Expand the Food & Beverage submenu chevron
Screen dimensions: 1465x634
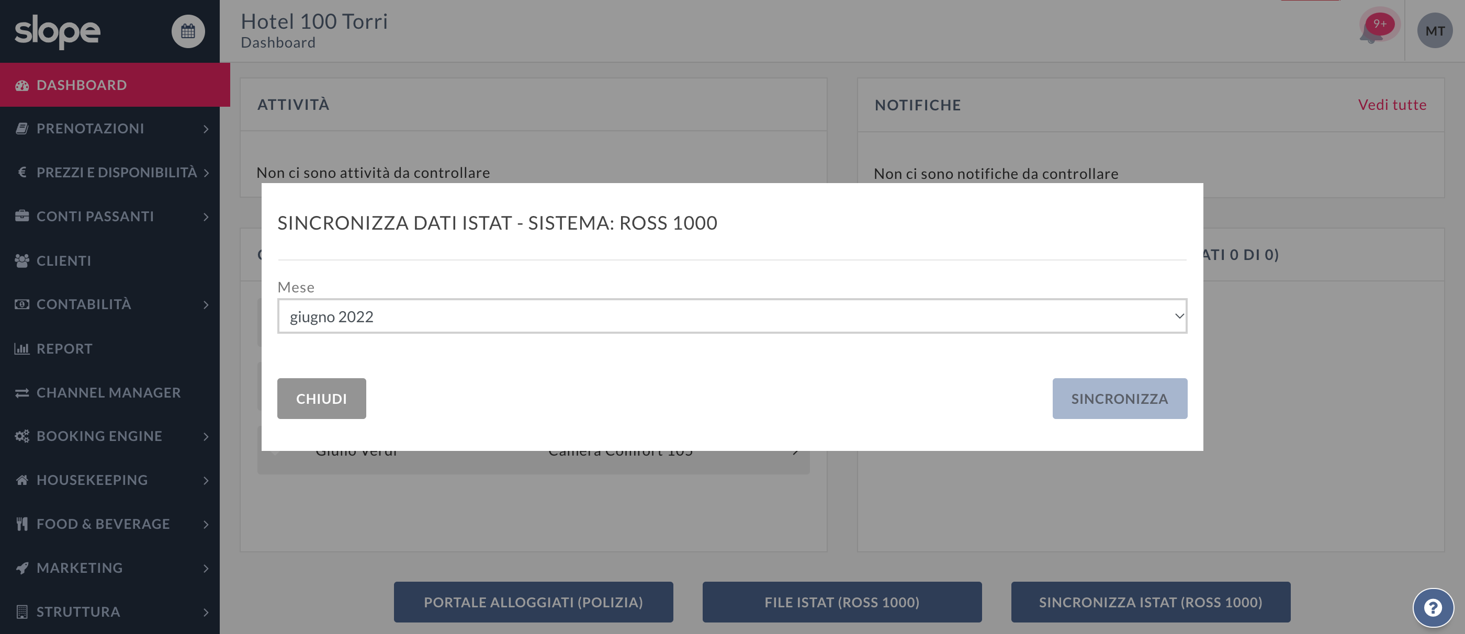pos(206,524)
